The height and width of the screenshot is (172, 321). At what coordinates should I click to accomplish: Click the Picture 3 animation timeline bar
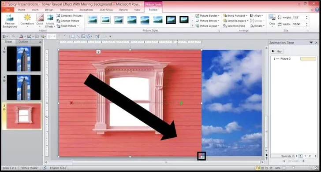[x=308, y=59]
